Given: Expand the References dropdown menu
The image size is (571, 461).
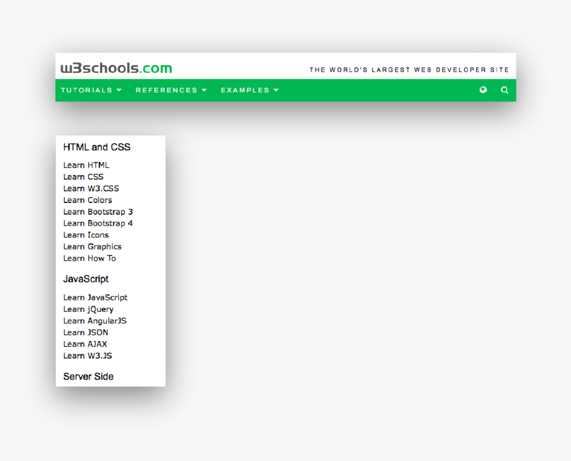Looking at the screenshot, I should [x=171, y=90].
